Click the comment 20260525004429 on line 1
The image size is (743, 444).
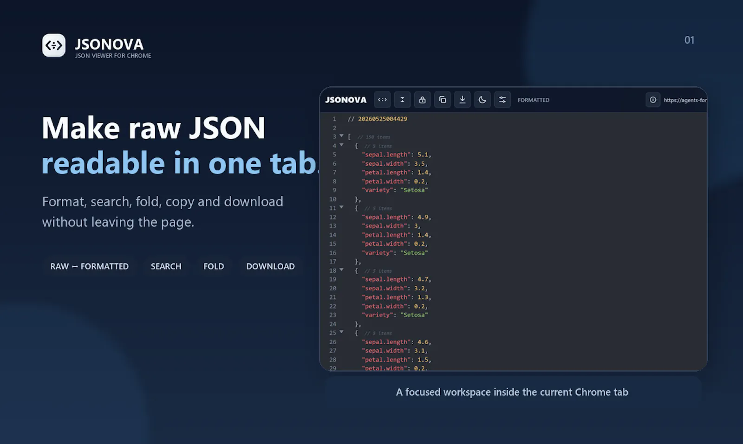[377, 119]
